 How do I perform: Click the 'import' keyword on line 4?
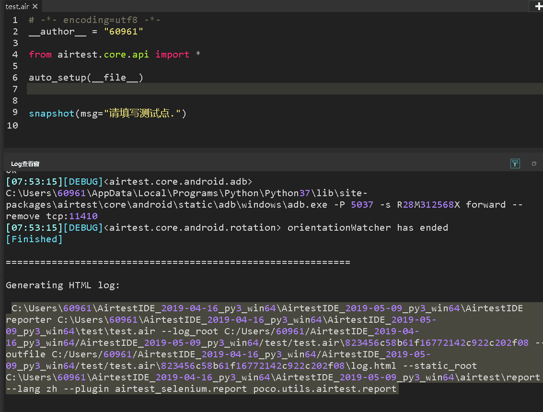click(x=173, y=54)
